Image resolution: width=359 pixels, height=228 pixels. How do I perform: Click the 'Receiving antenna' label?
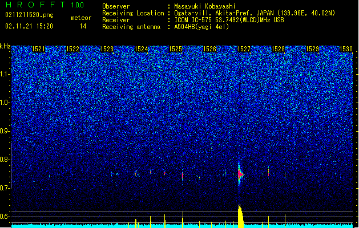click(131, 27)
